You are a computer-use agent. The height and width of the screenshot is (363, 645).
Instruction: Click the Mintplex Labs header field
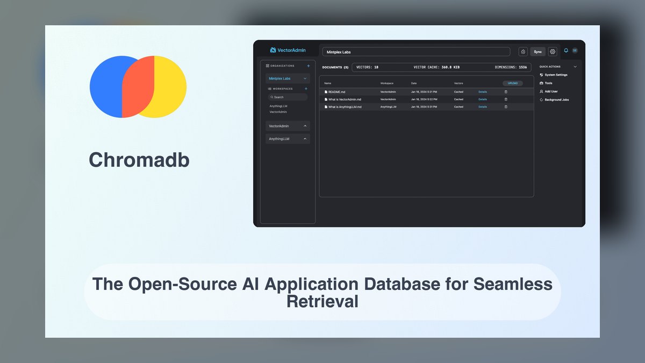pos(416,52)
